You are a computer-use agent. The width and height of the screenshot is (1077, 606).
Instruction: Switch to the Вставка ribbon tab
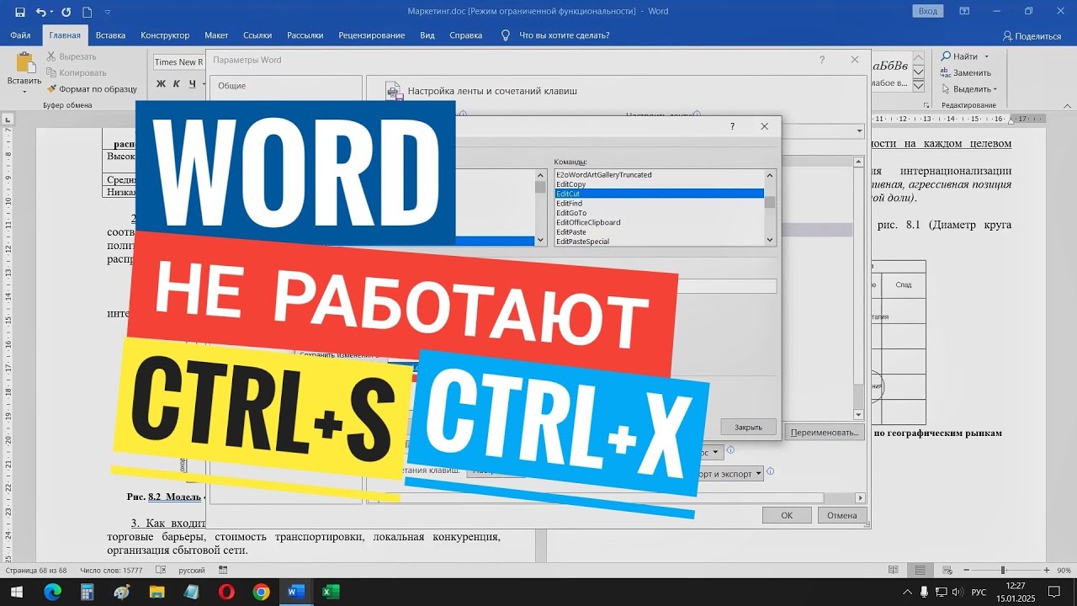(x=110, y=35)
